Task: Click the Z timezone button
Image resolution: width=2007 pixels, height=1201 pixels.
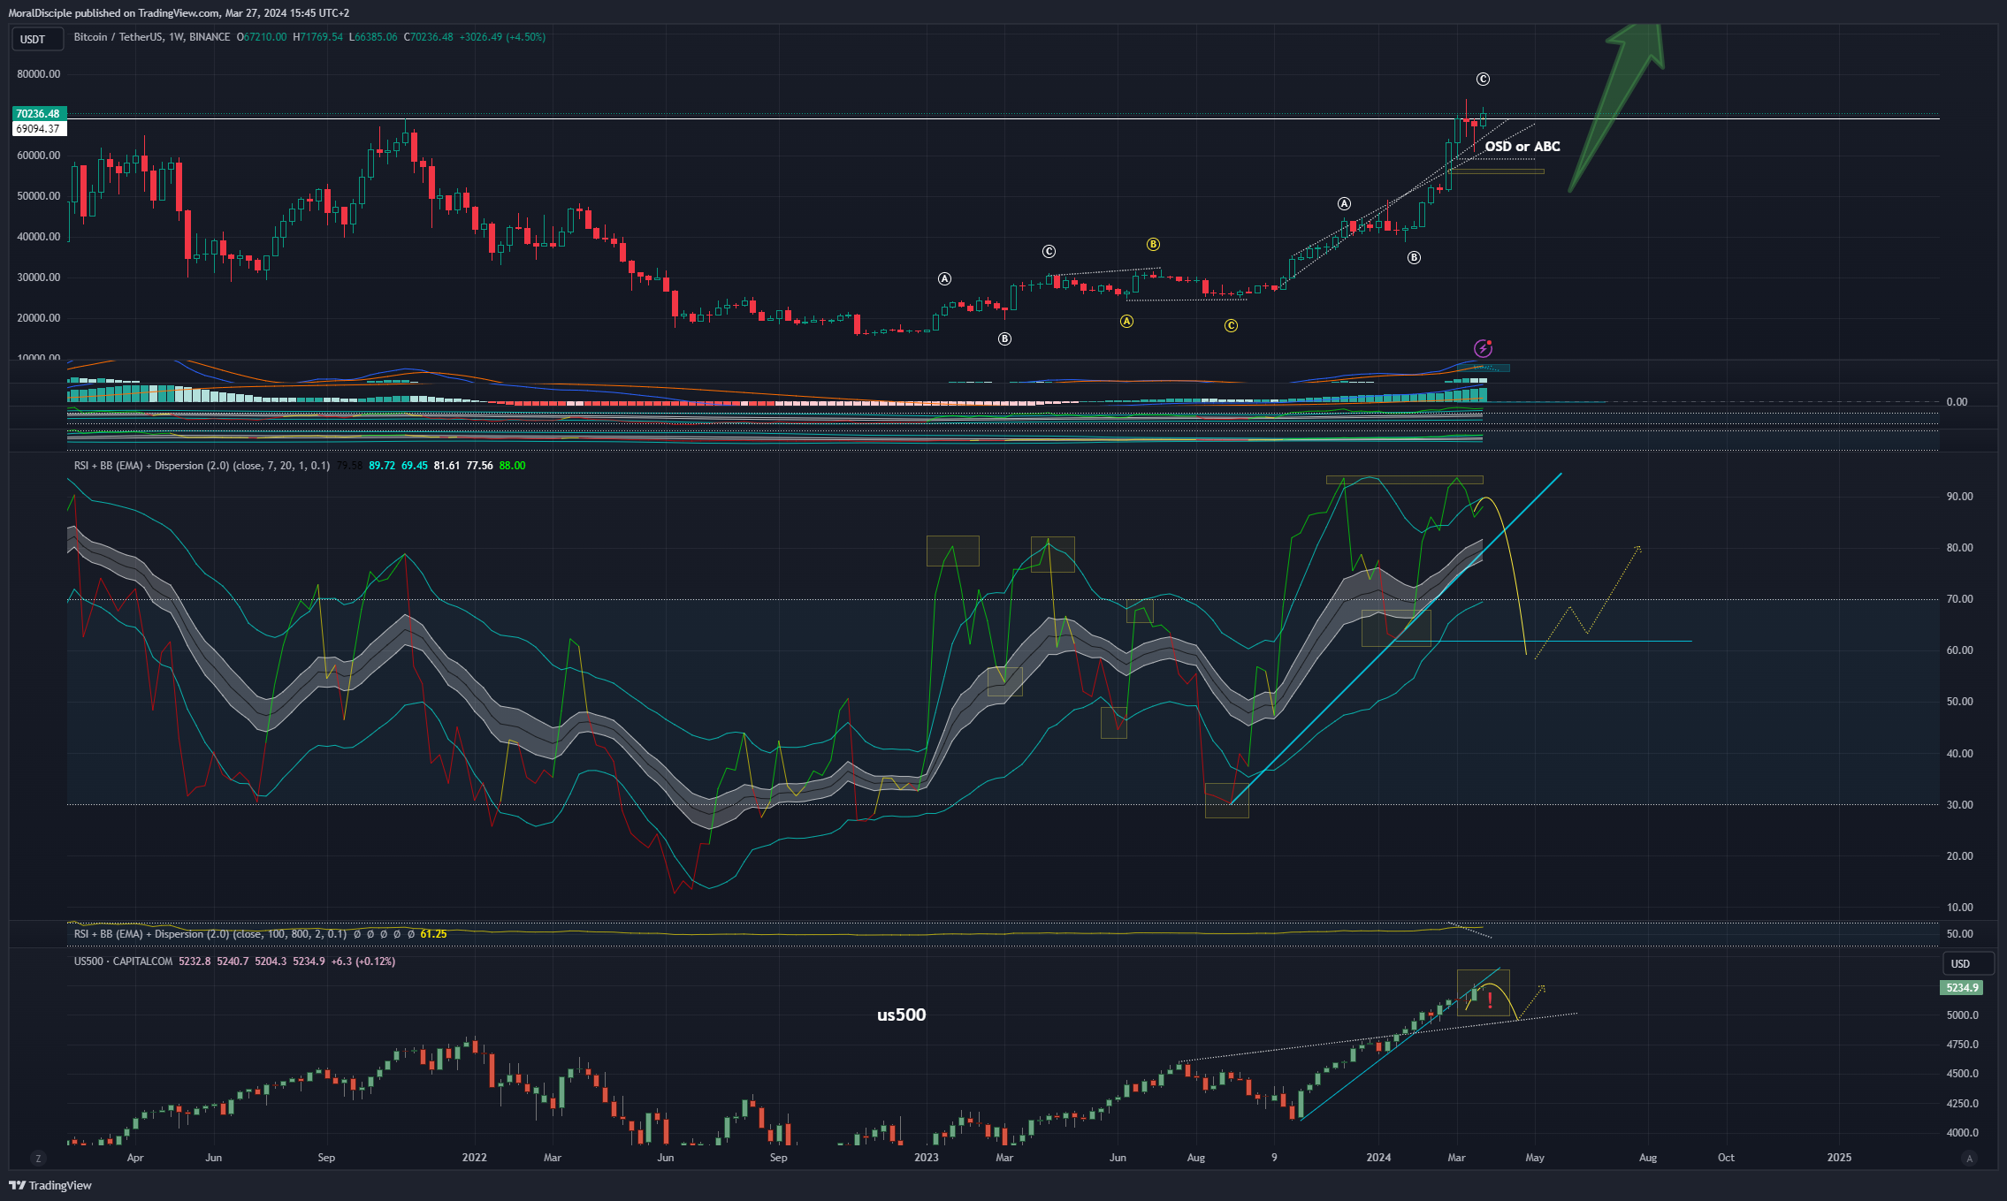Action: coord(37,1158)
